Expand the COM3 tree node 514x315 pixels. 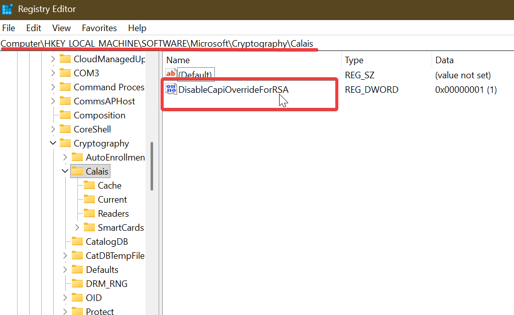click(53, 73)
